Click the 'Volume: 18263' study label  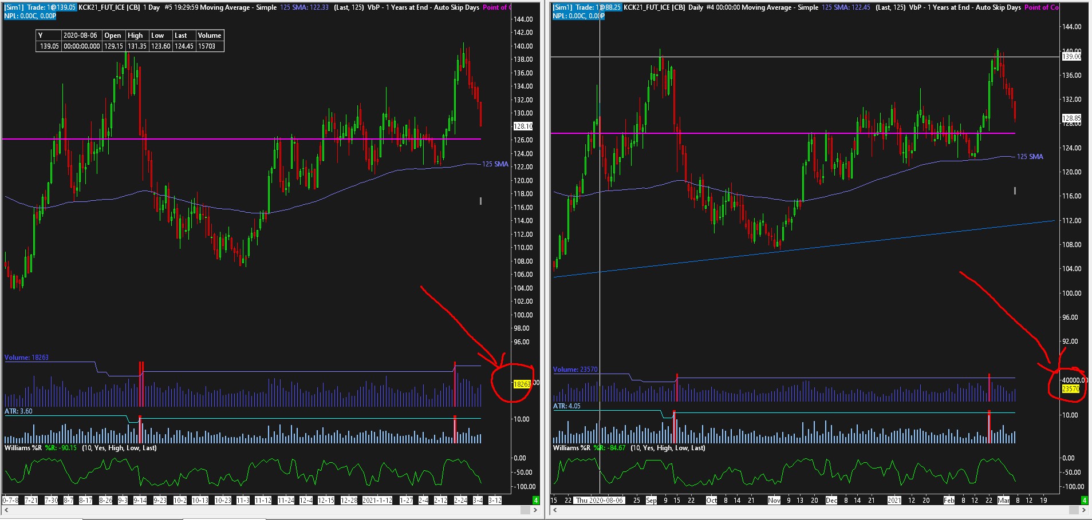(x=26, y=358)
